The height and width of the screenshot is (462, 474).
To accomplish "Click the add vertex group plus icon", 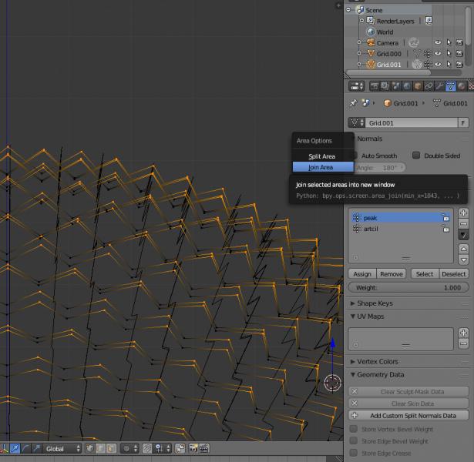I will click(x=463, y=213).
